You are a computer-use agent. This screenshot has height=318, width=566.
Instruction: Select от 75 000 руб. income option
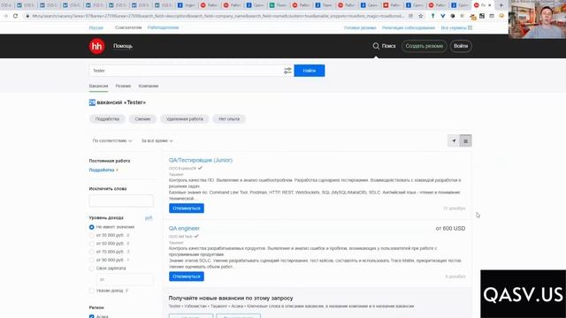[92, 252]
